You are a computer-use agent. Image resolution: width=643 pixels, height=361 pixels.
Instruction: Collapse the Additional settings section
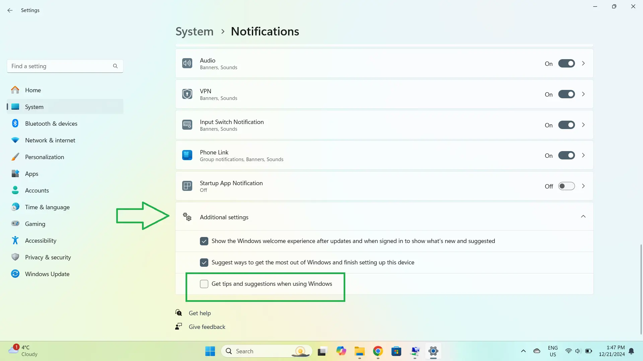583,217
